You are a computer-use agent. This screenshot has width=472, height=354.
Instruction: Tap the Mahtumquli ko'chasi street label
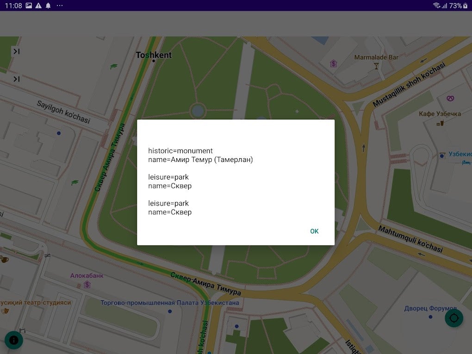pos(410,239)
